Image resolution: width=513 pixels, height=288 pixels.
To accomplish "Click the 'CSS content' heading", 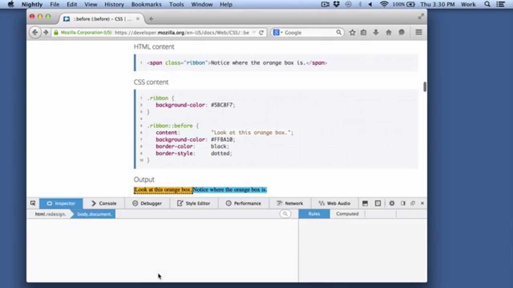I will coord(151,82).
